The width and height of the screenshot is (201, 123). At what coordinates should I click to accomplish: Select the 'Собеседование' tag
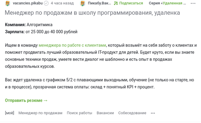(x=132, y=113)
